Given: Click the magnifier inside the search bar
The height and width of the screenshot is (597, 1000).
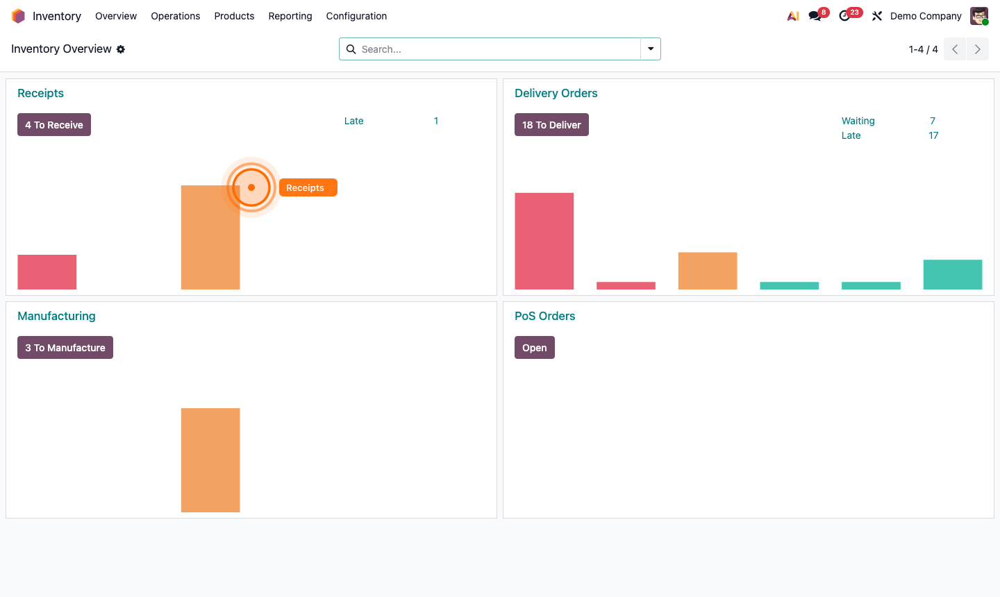Looking at the screenshot, I should pyautogui.click(x=351, y=49).
